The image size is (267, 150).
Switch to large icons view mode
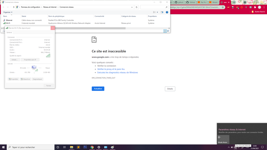(x=168, y=31)
